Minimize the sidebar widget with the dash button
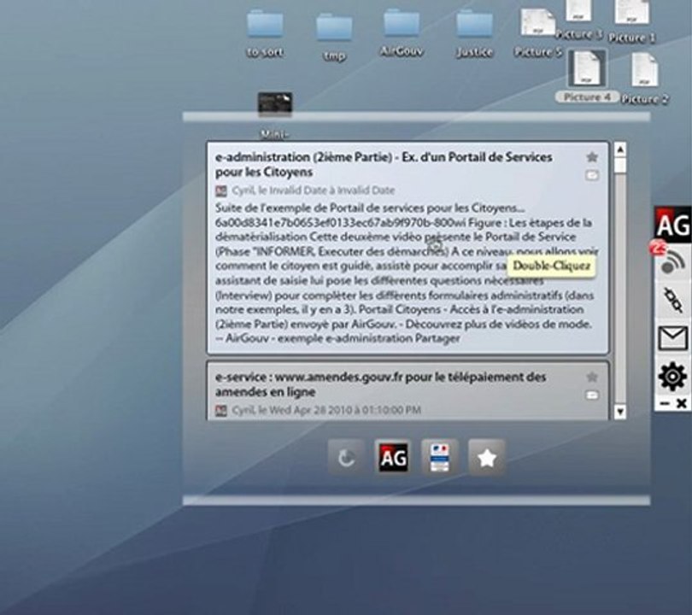Screen dimensions: 692x615 (x=665, y=403)
